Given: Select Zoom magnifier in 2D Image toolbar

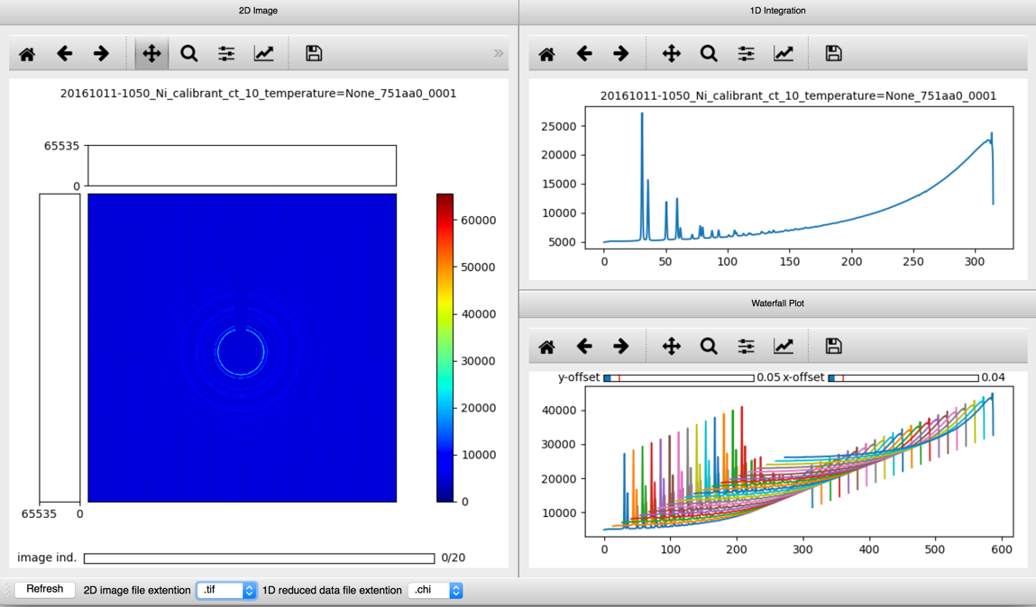Looking at the screenshot, I should [x=189, y=54].
